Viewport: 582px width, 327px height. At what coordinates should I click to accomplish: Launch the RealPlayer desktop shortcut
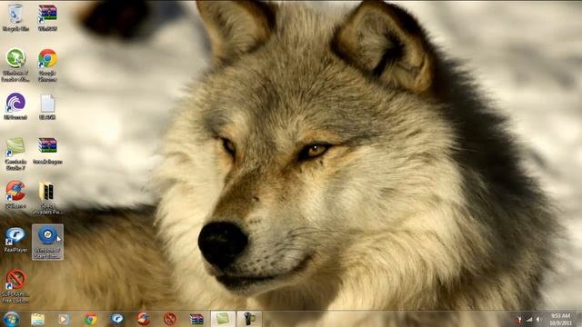[15, 240]
